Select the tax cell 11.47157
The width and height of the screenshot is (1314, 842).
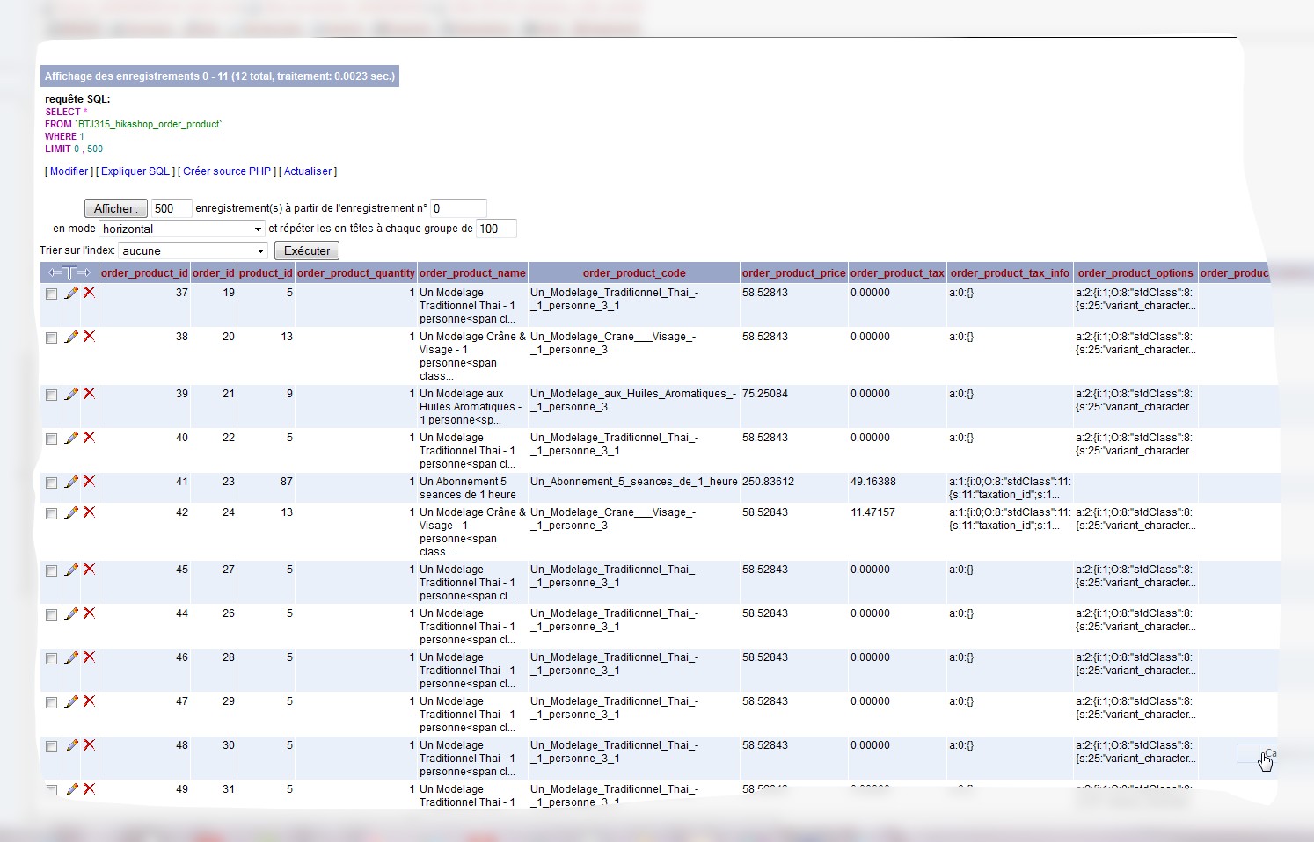[x=873, y=512]
